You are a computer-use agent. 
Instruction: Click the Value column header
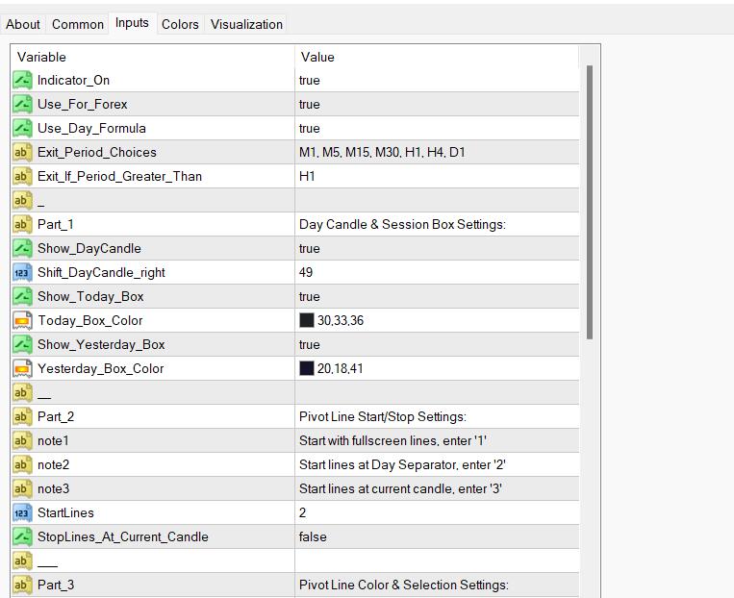(317, 57)
